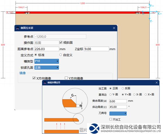Screen dimensions: 163x134
Task: Disable X方向镜像 mirror checkbox
Action: (x=34, y=78)
